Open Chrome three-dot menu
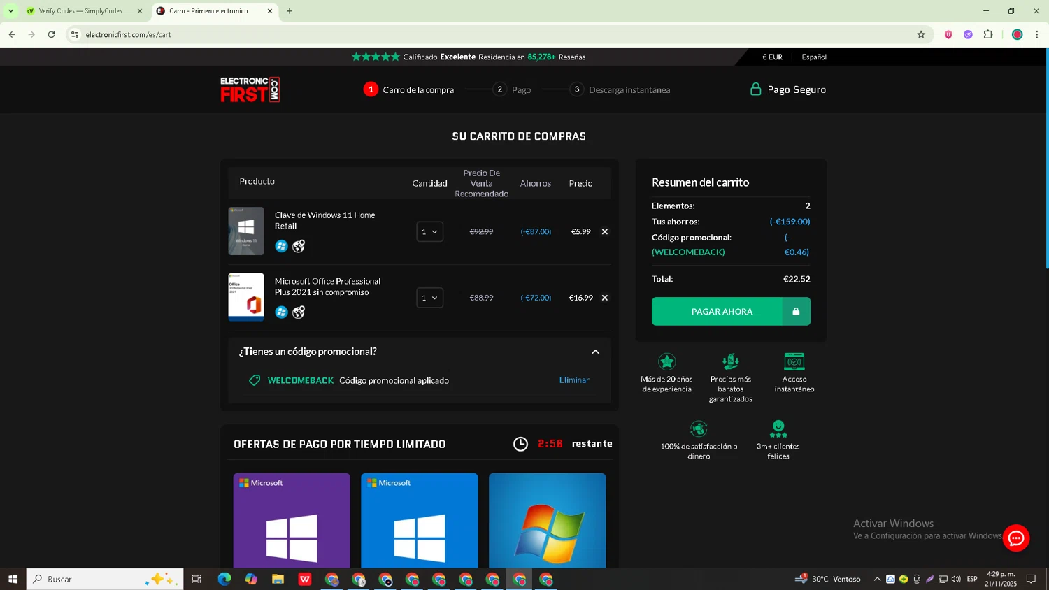 (1037, 34)
